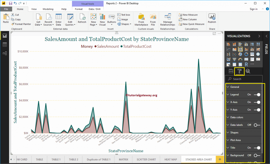The image size is (270, 164).
Task: Select the Funnel chart visual icon
Action: tap(234, 59)
